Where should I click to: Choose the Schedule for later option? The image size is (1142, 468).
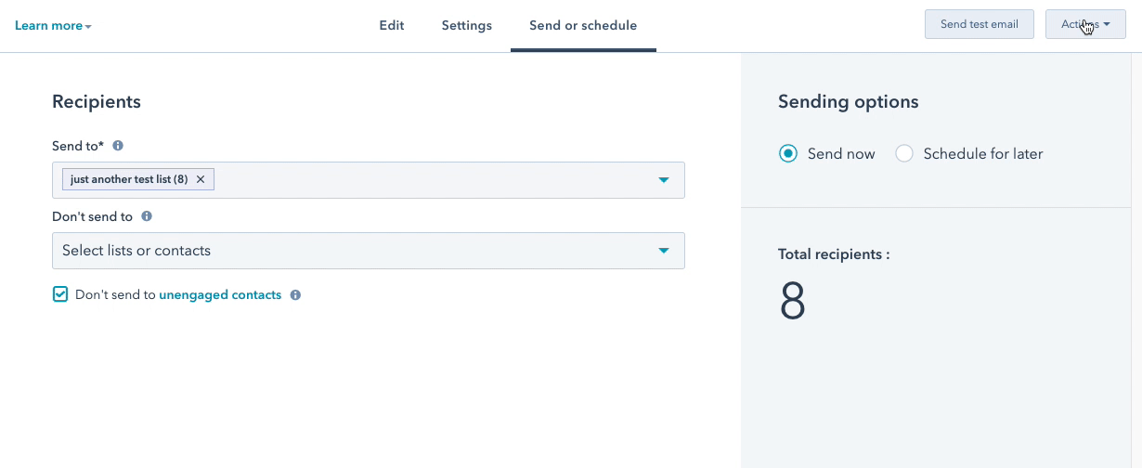[904, 154]
